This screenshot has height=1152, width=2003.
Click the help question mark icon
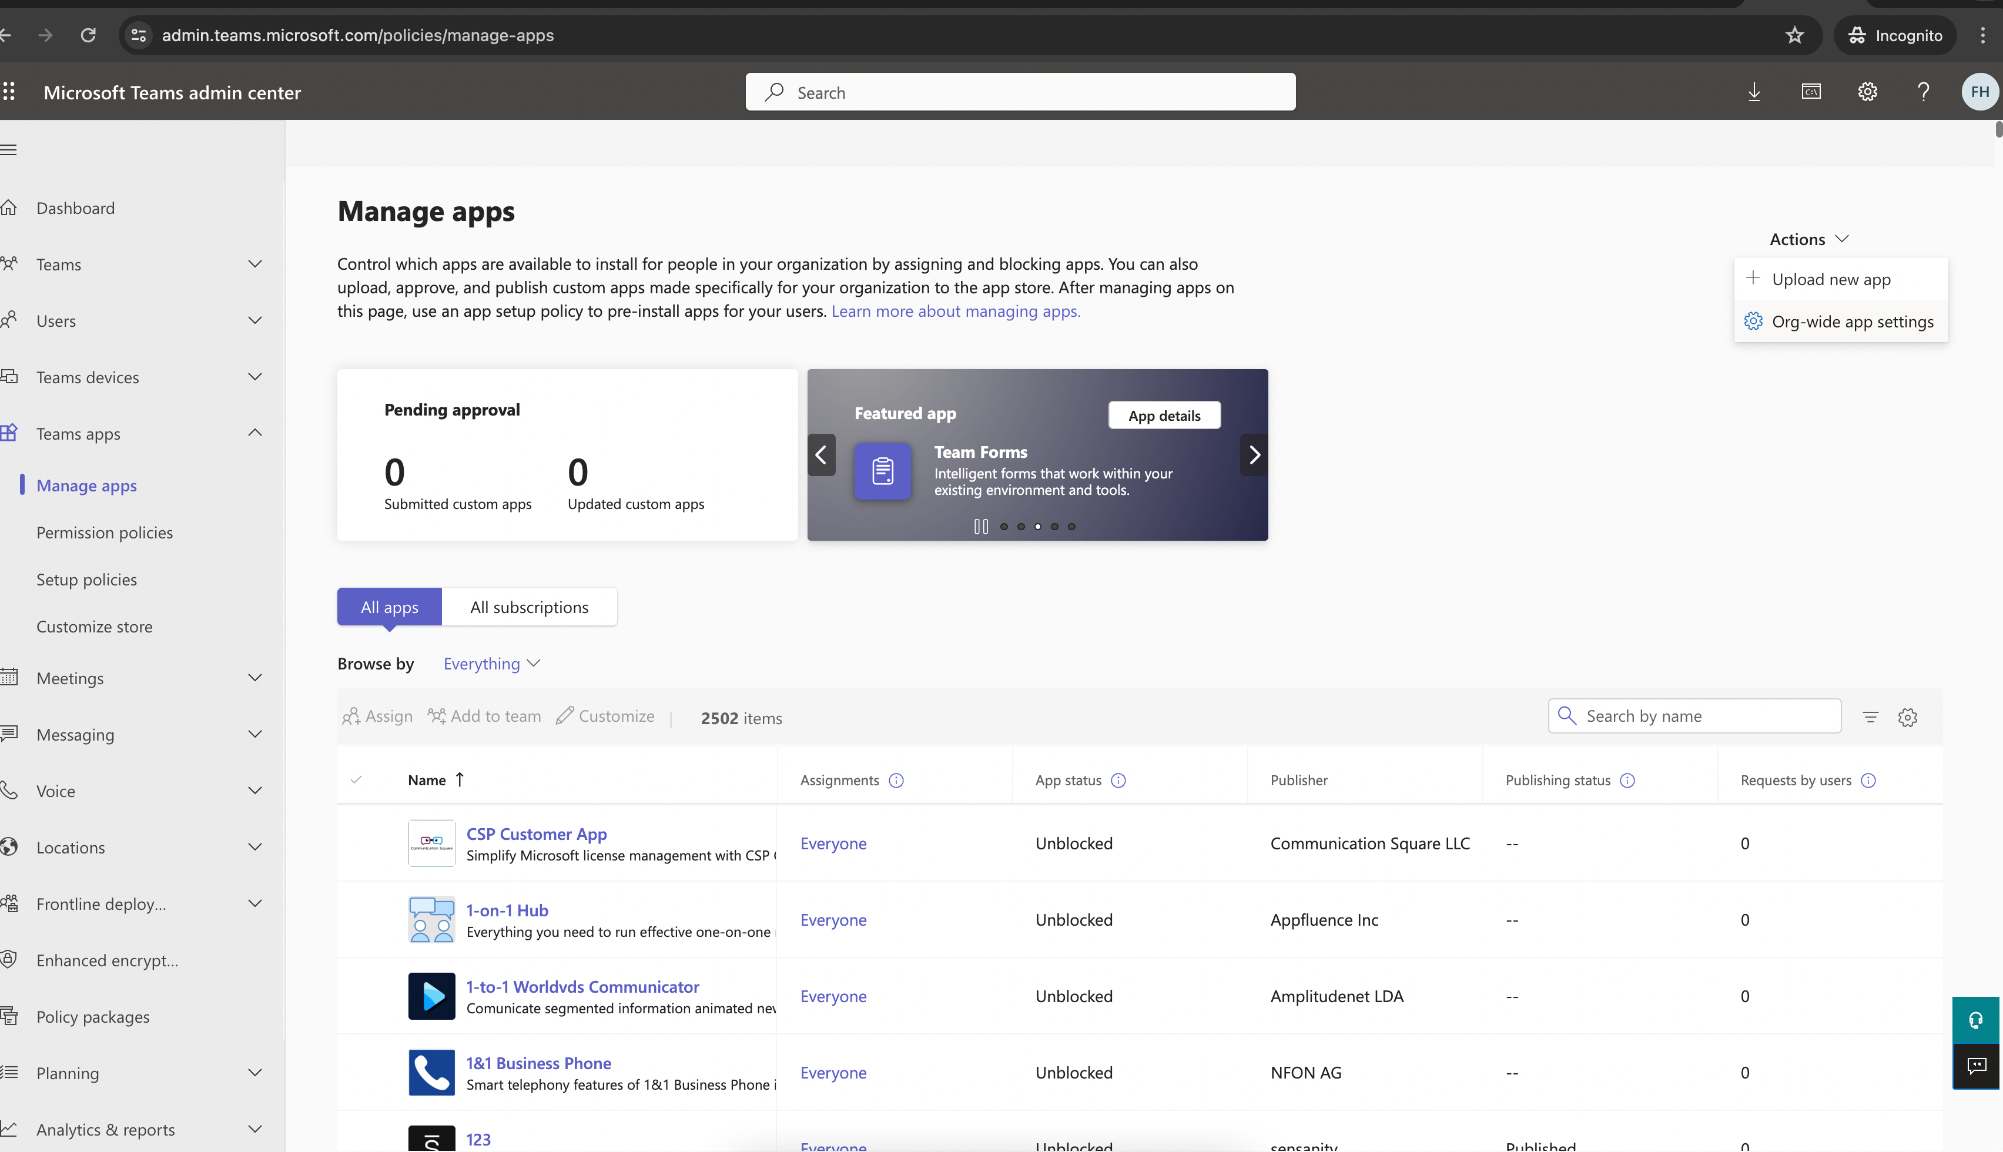[1923, 92]
